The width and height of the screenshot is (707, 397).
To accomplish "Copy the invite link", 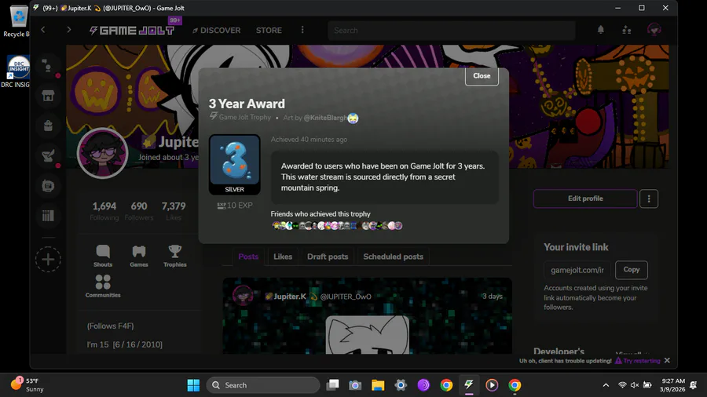I will (x=632, y=270).
